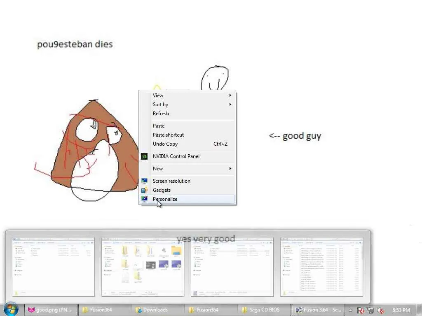Click the NVIDIA logo icon in the menu
This screenshot has width=422, height=316.
[x=144, y=156]
